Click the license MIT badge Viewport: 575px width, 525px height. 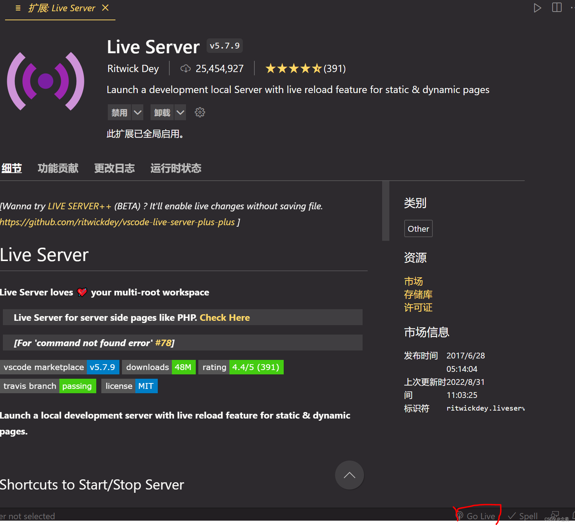pyautogui.click(x=130, y=386)
